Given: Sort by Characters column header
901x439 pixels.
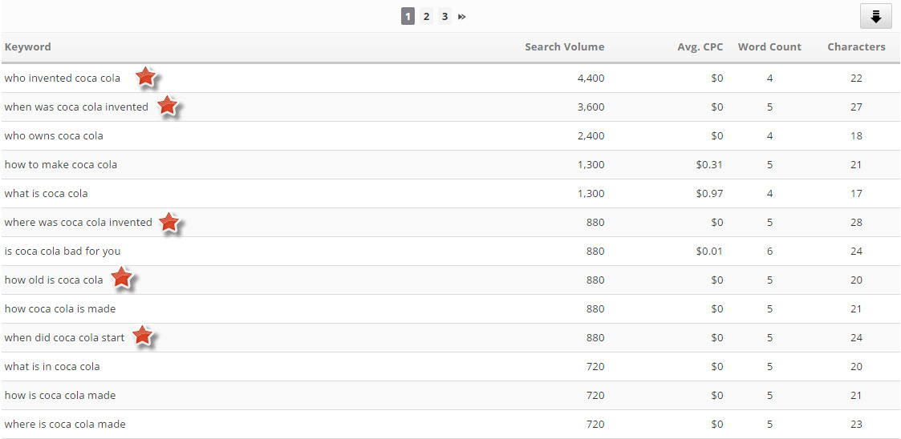Looking at the screenshot, I should pos(856,46).
